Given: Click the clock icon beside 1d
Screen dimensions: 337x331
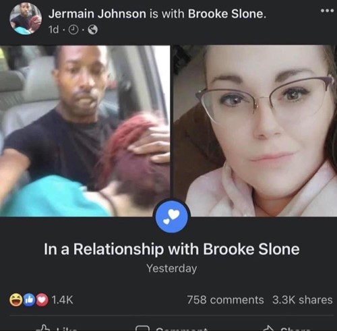Looking at the screenshot, I should (73, 30).
